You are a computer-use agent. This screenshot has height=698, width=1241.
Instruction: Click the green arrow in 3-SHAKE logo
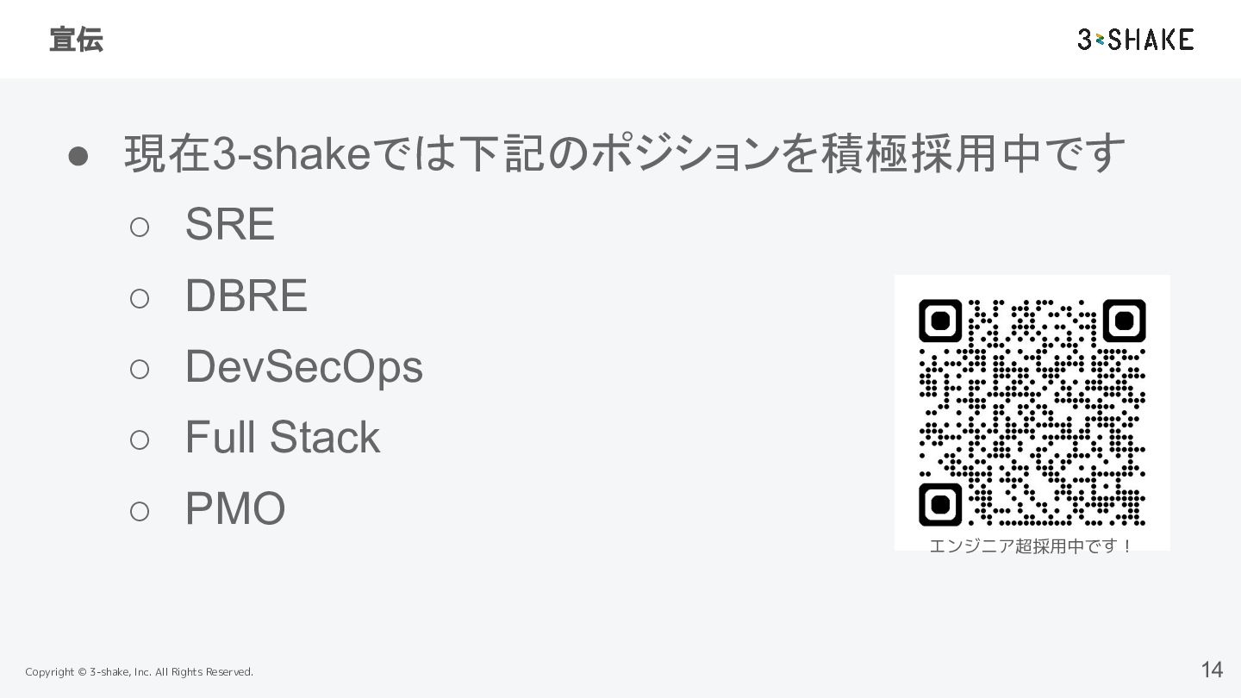(x=1101, y=41)
